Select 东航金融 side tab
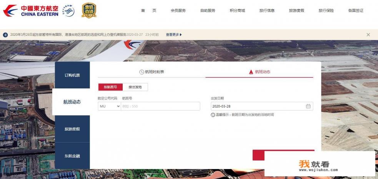Viewport: 378px width, 179px height. coord(72,156)
